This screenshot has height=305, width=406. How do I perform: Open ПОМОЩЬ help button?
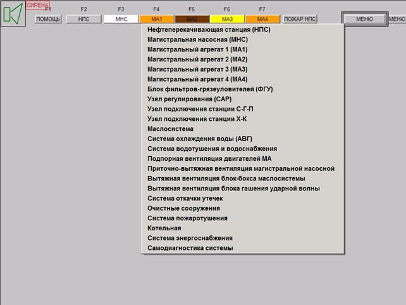(48, 19)
